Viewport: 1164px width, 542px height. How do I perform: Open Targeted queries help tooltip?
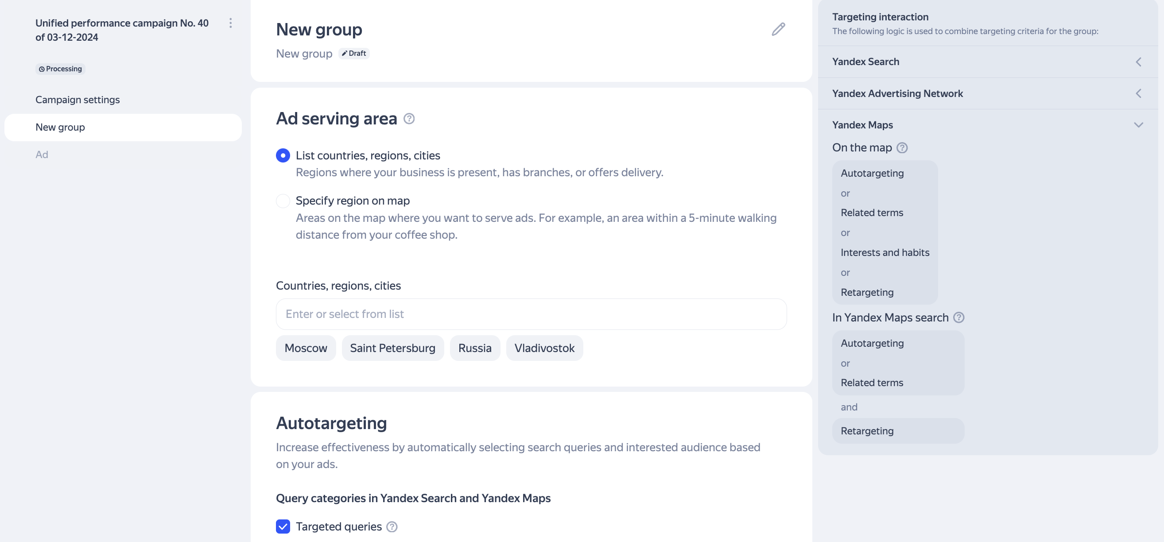click(392, 527)
